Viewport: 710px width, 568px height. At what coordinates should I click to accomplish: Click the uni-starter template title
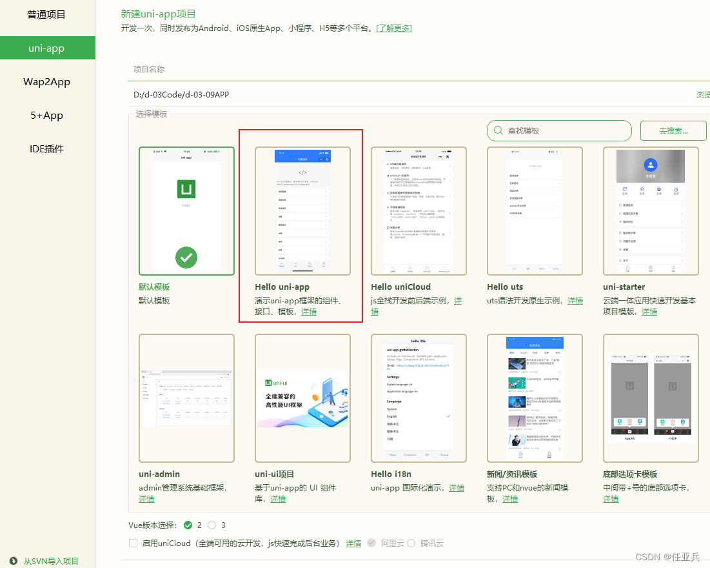coord(624,287)
